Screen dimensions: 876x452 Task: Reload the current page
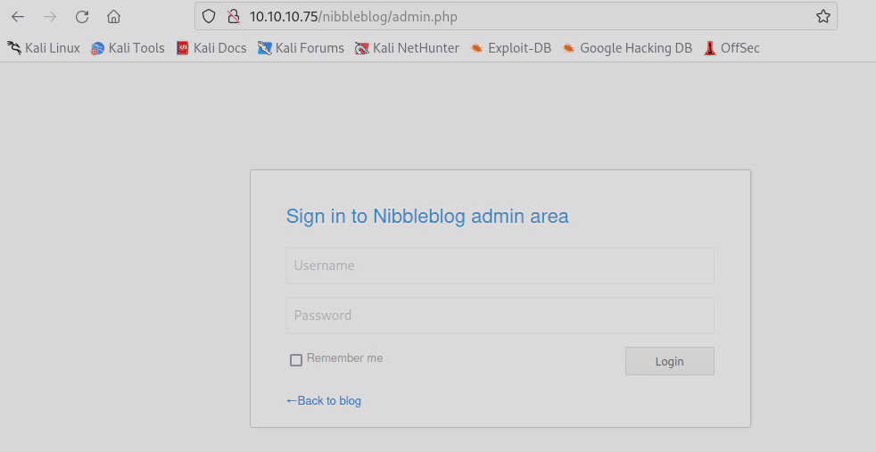82,16
